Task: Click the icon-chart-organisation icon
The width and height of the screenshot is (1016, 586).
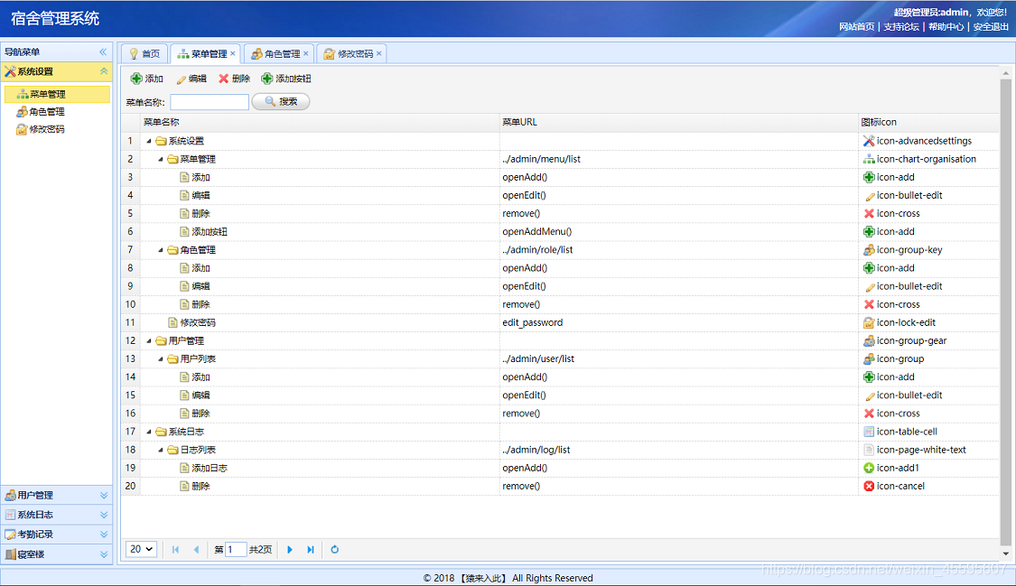Action: (x=869, y=159)
